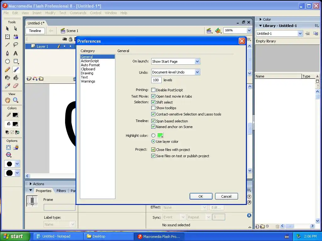Open the Library document Untitled-1 dropdown
322x241 pixels.
300,34
